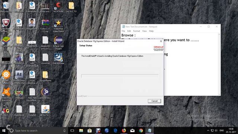The height and width of the screenshot is (134, 238).
Task: Select the Turbo C++ 3.2.zip file
Action: click(45, 26)
